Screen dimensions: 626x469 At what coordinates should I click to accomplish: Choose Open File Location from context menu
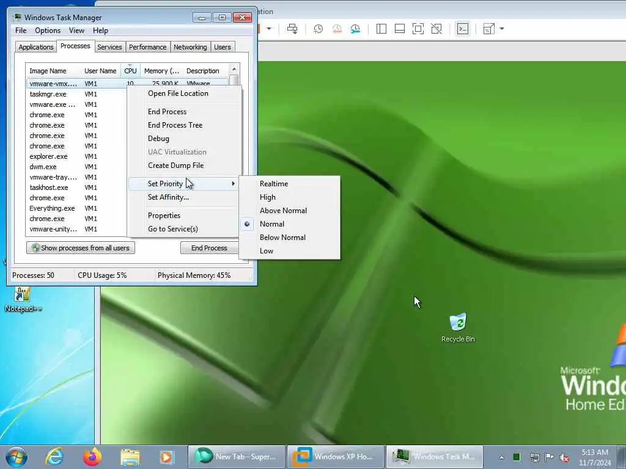184,93
